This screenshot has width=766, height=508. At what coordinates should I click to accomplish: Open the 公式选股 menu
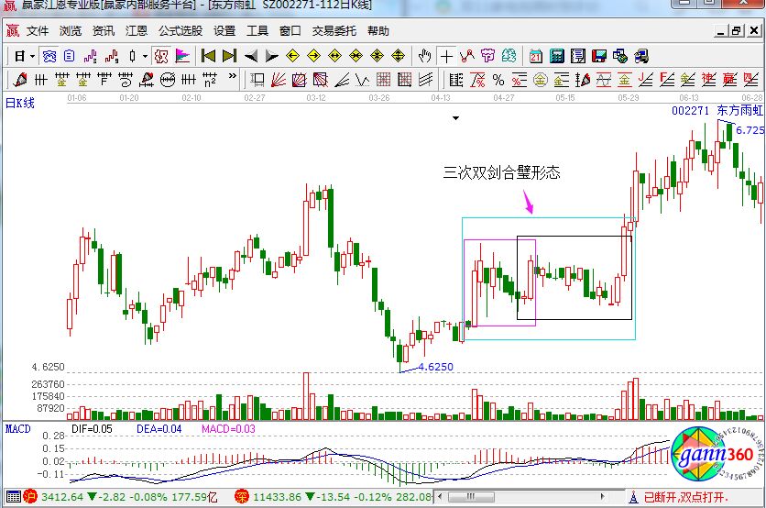181,30
